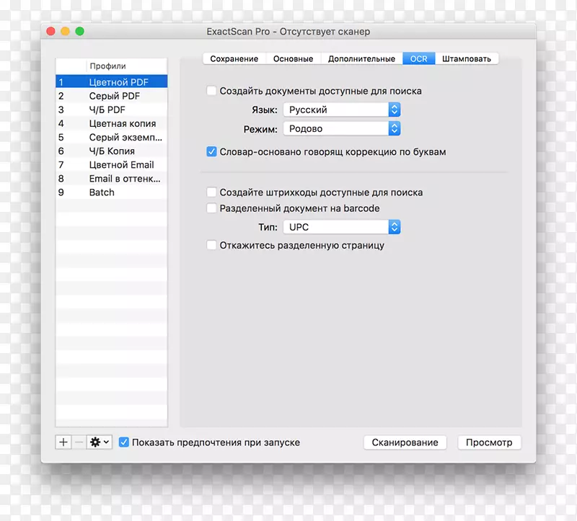Click the Сканирование button
Screen dimensions: 577x521
405,442
